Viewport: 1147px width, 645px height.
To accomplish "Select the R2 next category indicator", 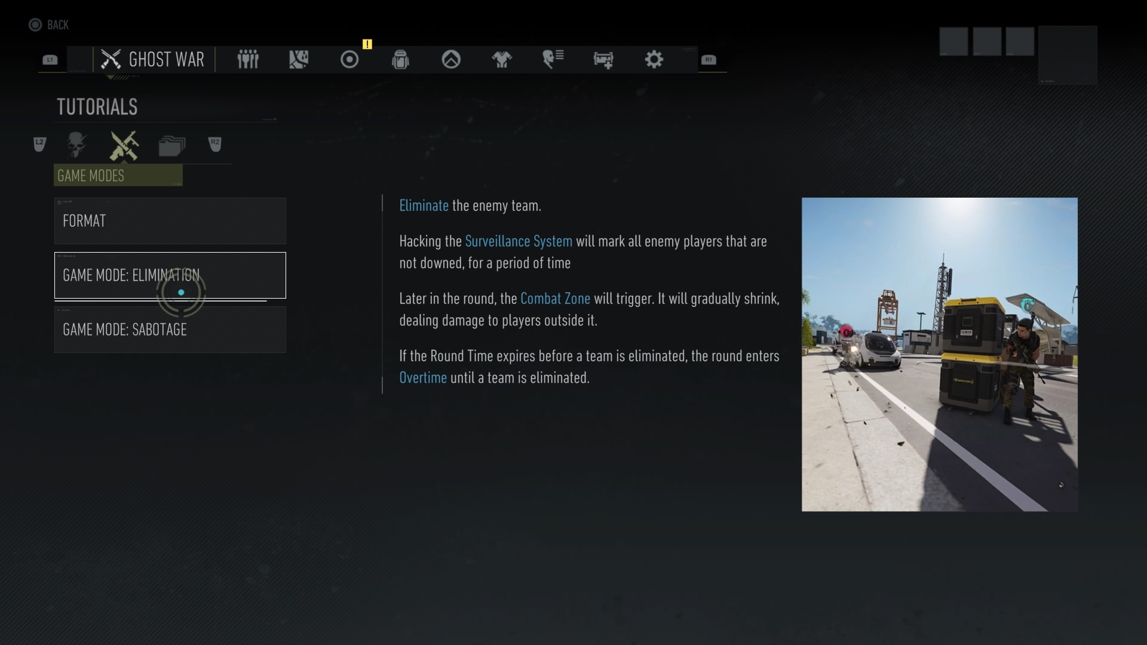I will [x=215, y=144].
